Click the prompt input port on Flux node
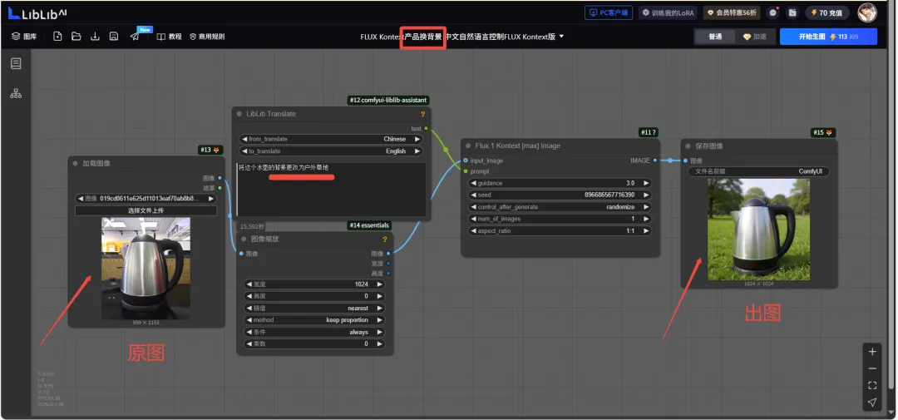 466,171
